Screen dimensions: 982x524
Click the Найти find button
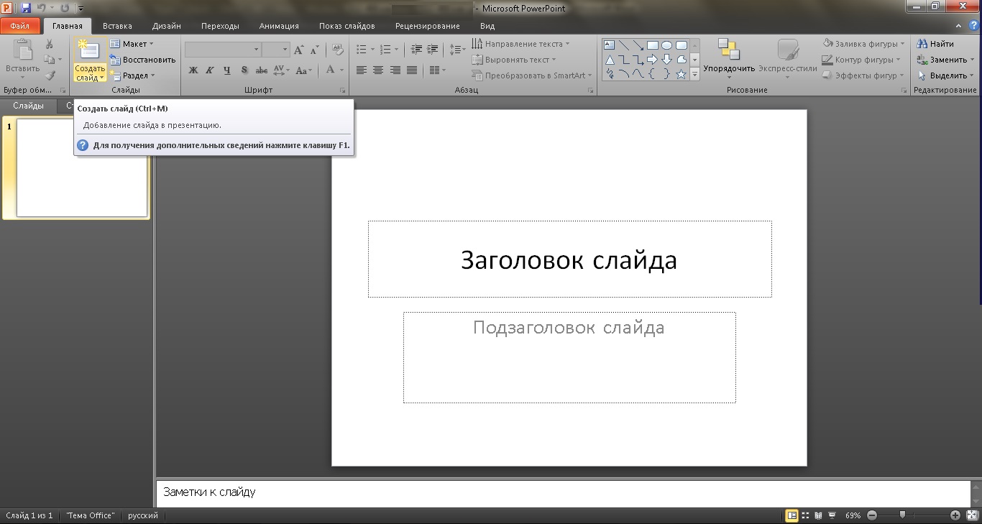(x=935, y=44)
